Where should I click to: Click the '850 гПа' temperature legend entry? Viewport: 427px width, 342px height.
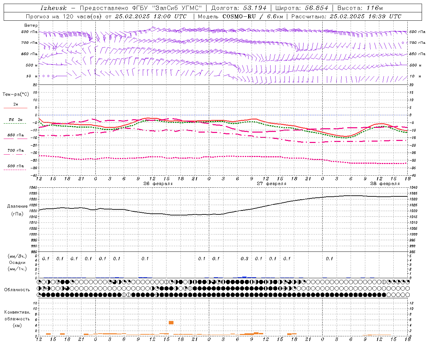click(15, 135)
